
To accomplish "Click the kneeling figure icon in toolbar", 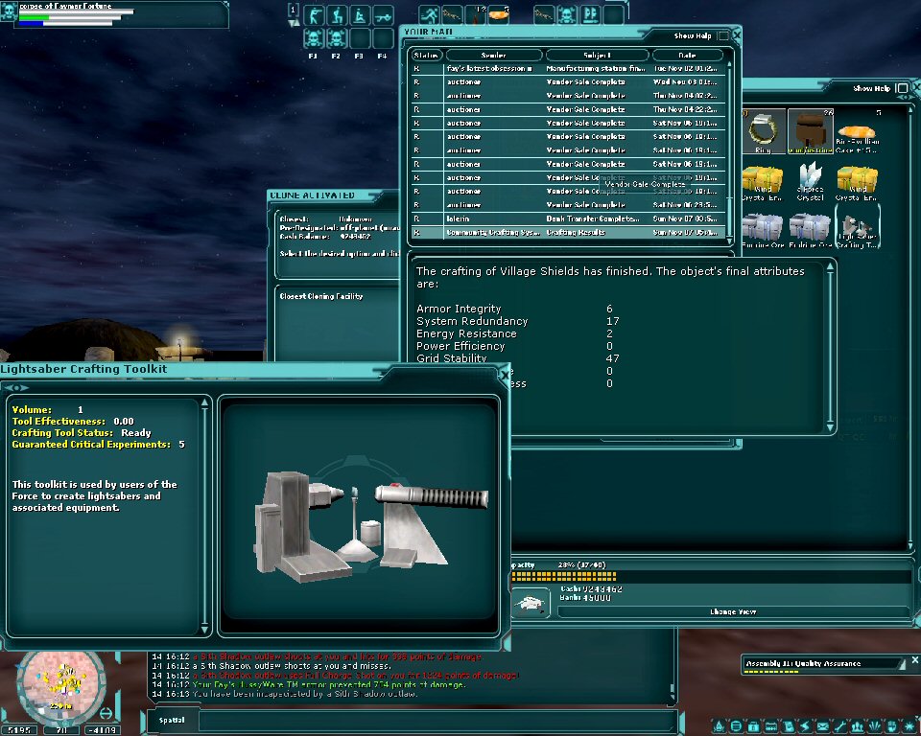I will click(x=337, y=15).
